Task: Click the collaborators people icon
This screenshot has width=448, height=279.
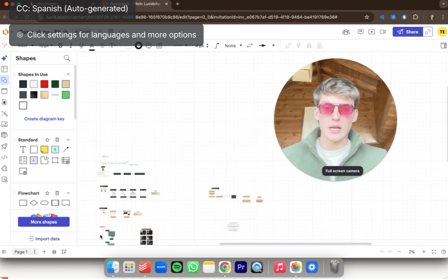Action: [346, 32]
